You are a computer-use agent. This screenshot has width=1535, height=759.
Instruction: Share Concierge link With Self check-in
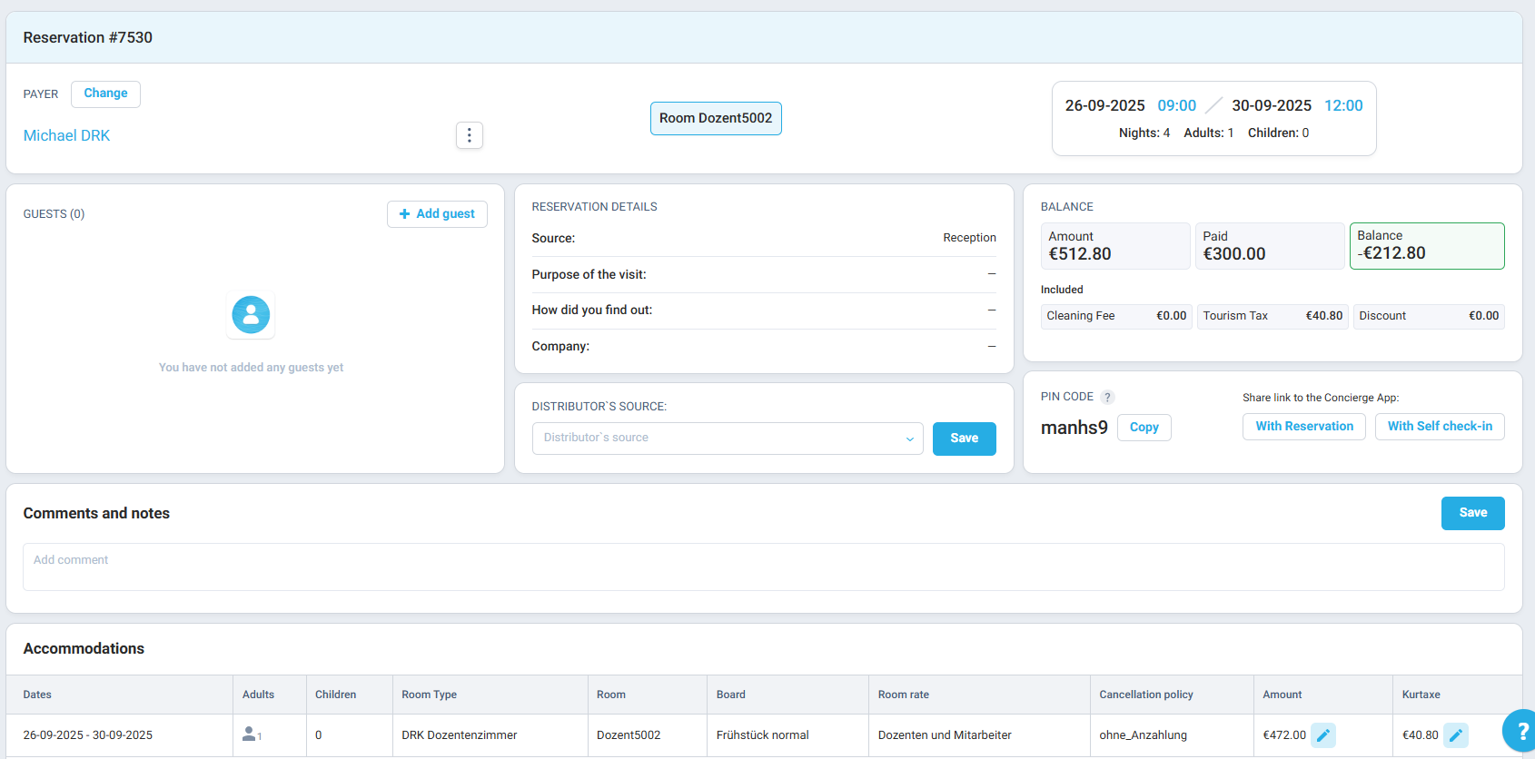tap(1440, 427)
